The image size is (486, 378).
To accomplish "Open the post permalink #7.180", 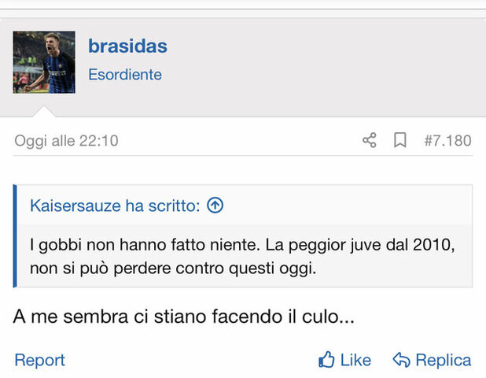I will [447, 141].
